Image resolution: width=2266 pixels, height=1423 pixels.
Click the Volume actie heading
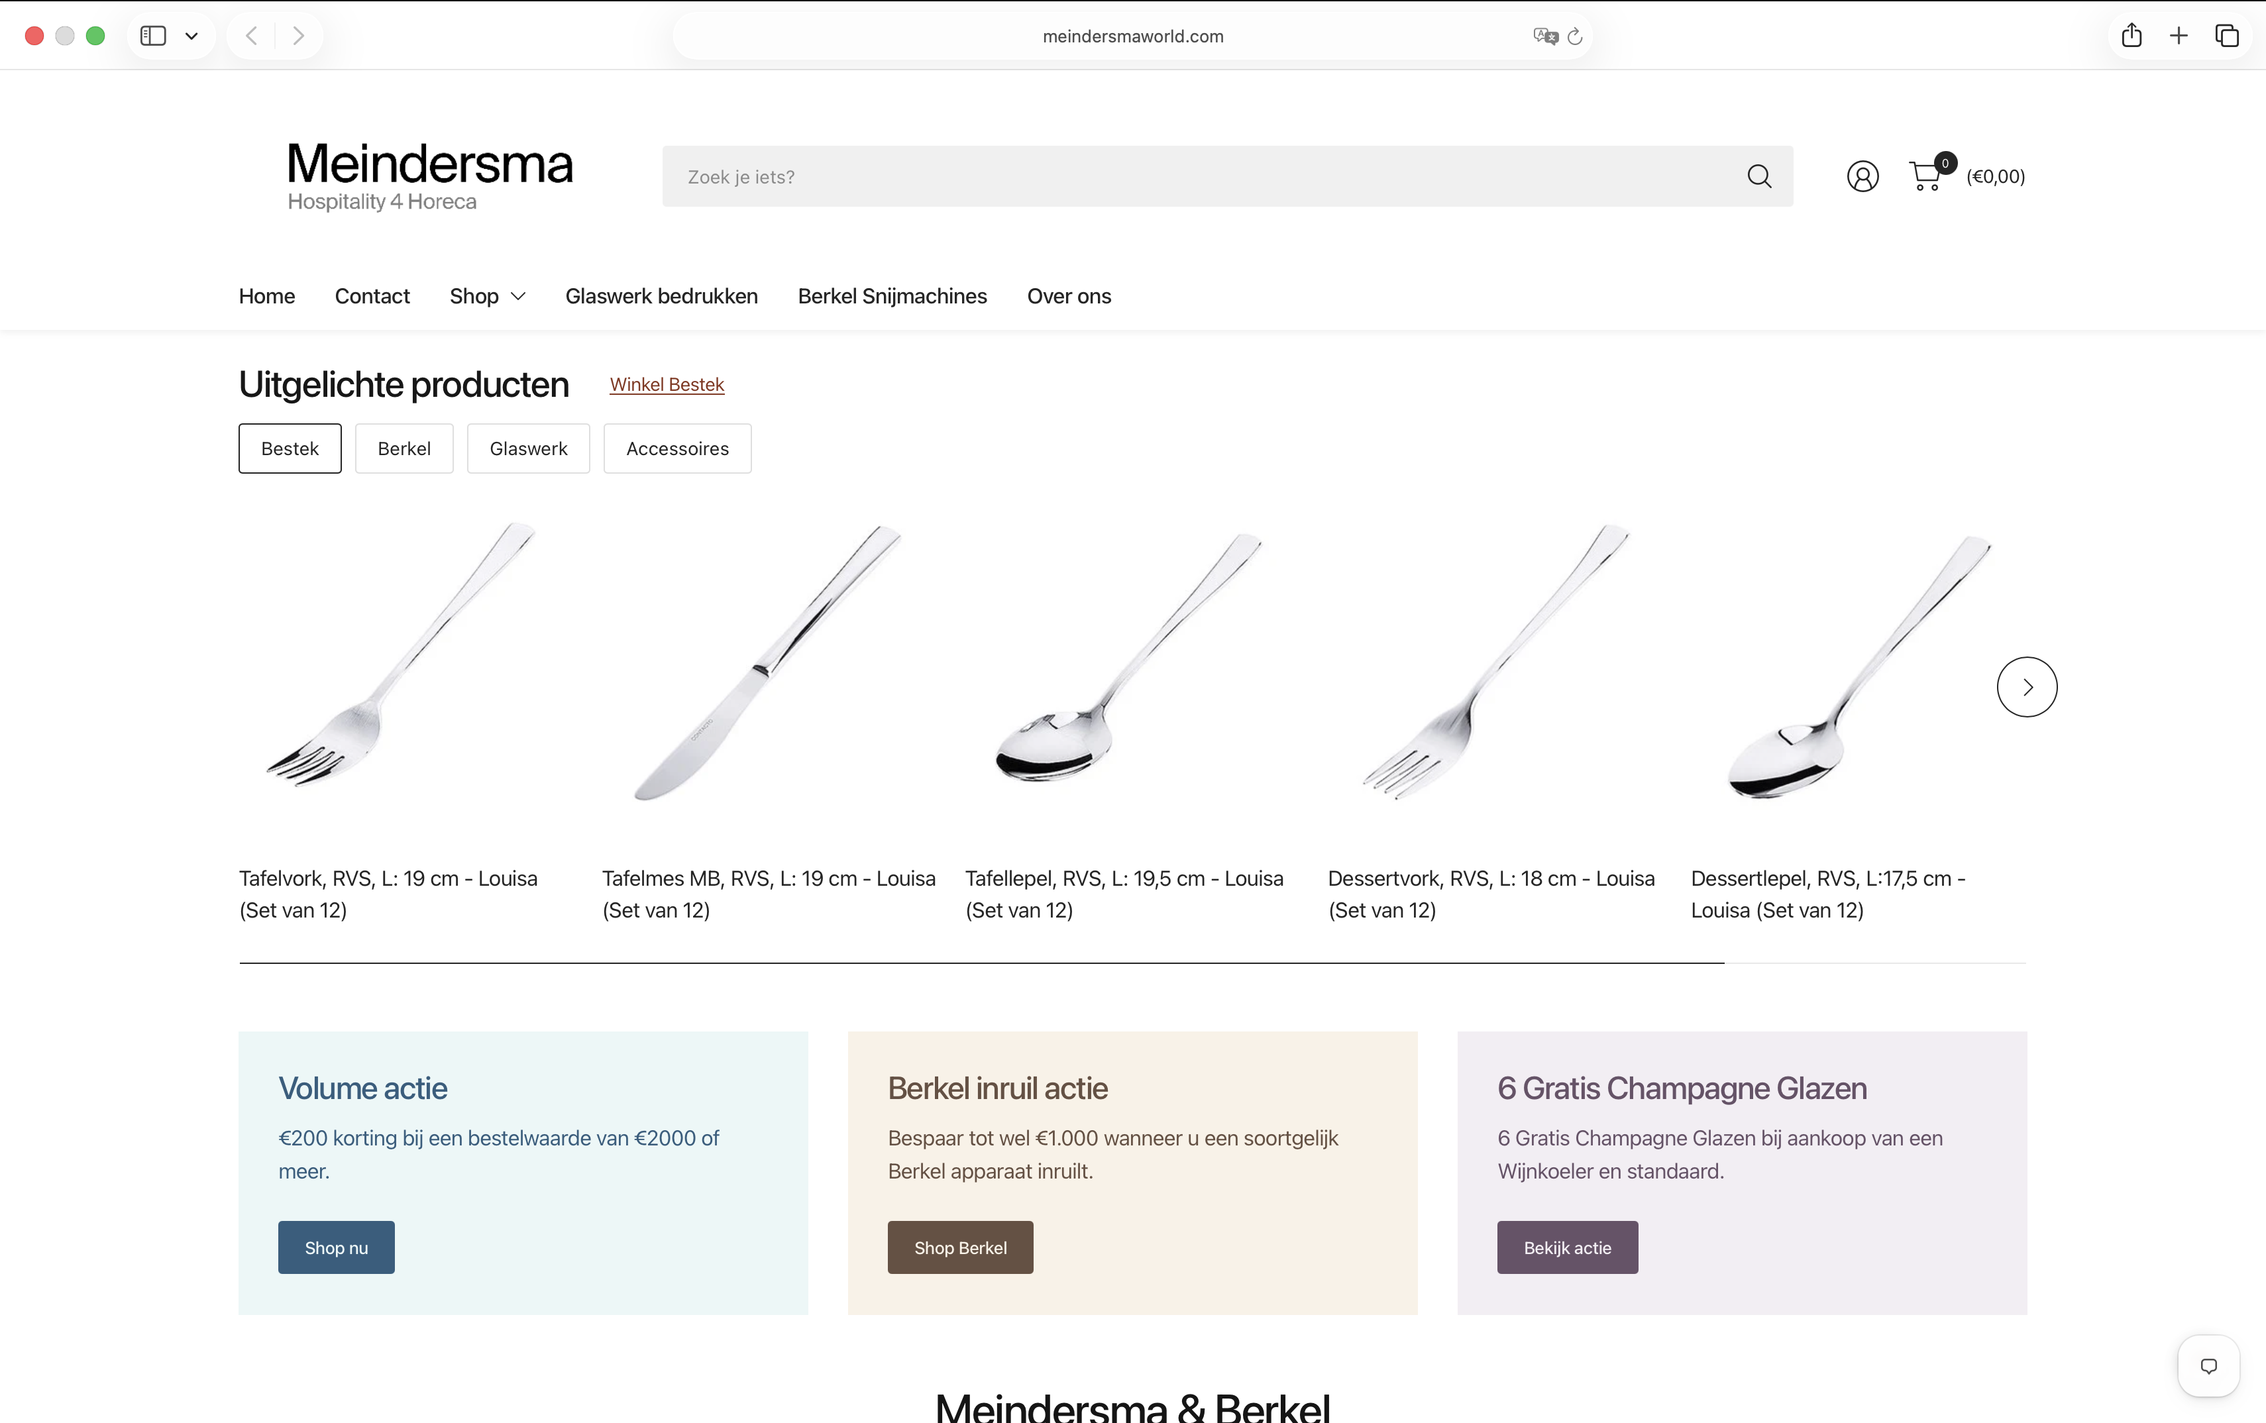point(362,1089)
